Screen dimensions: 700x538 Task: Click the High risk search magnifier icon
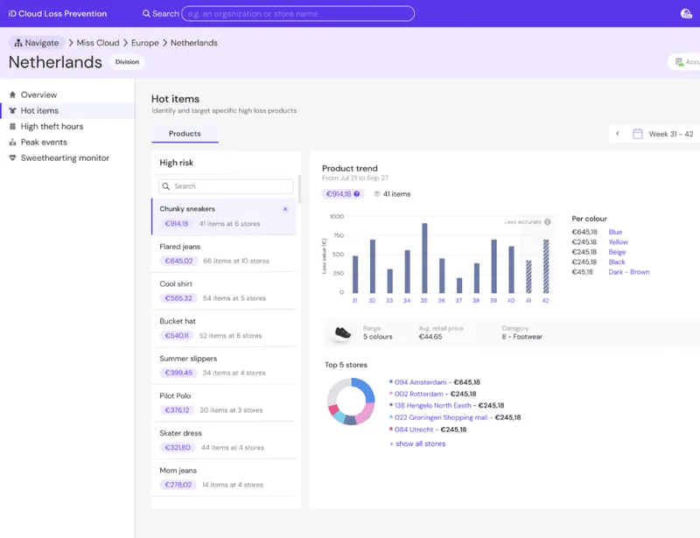(166, 186)
